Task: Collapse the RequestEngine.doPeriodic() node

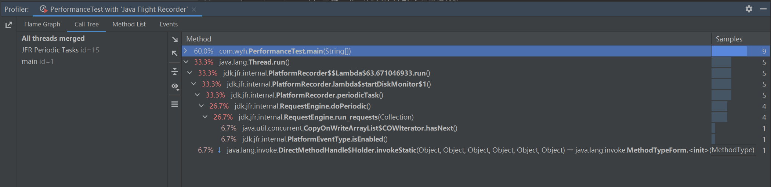Action: point(201,106)
